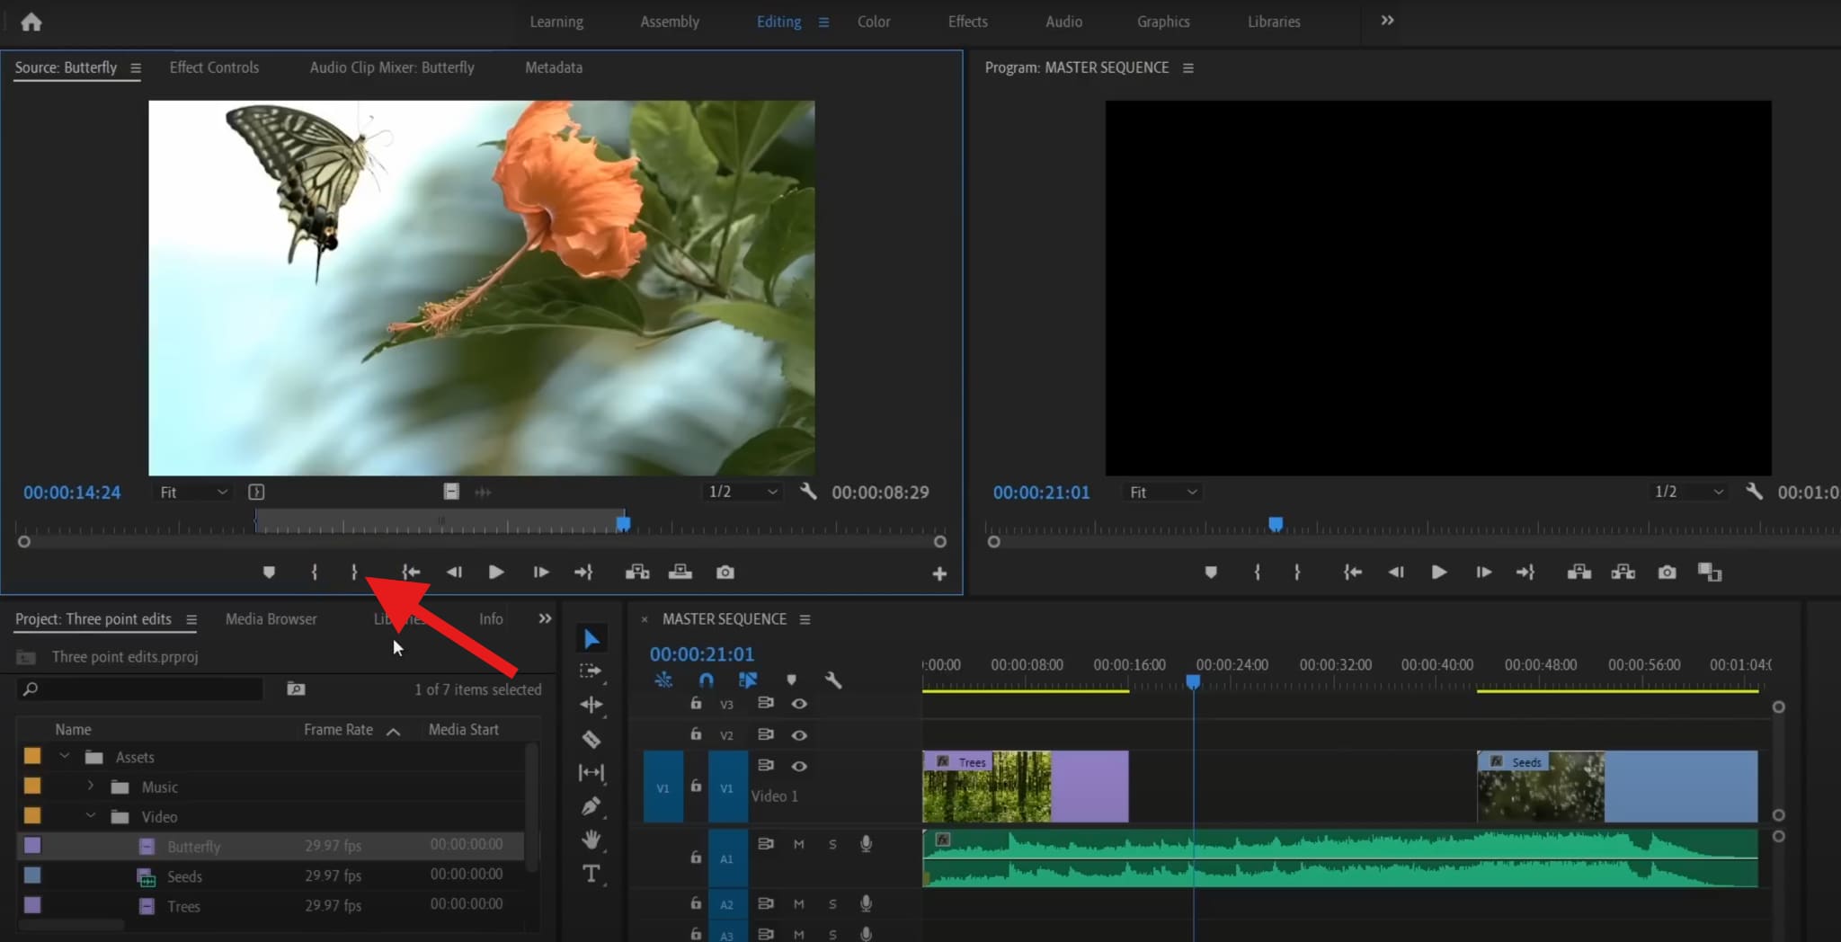This screenshot has width=1841, height=942.
Task: Select the Type tool
Action: click(591, 873)
